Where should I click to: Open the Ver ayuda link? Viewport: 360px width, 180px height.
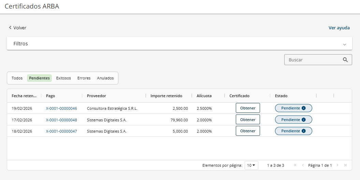[x=339, y=28]
